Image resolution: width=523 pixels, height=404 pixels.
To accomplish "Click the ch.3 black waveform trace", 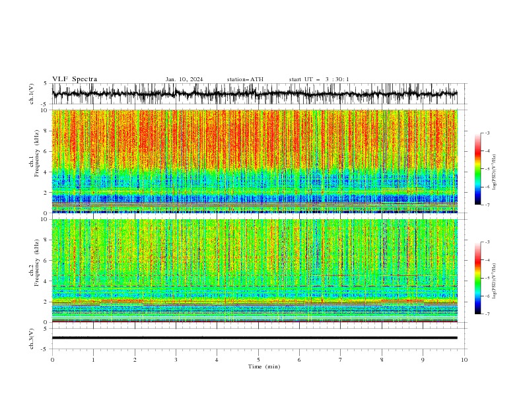I will click(254, 338).
